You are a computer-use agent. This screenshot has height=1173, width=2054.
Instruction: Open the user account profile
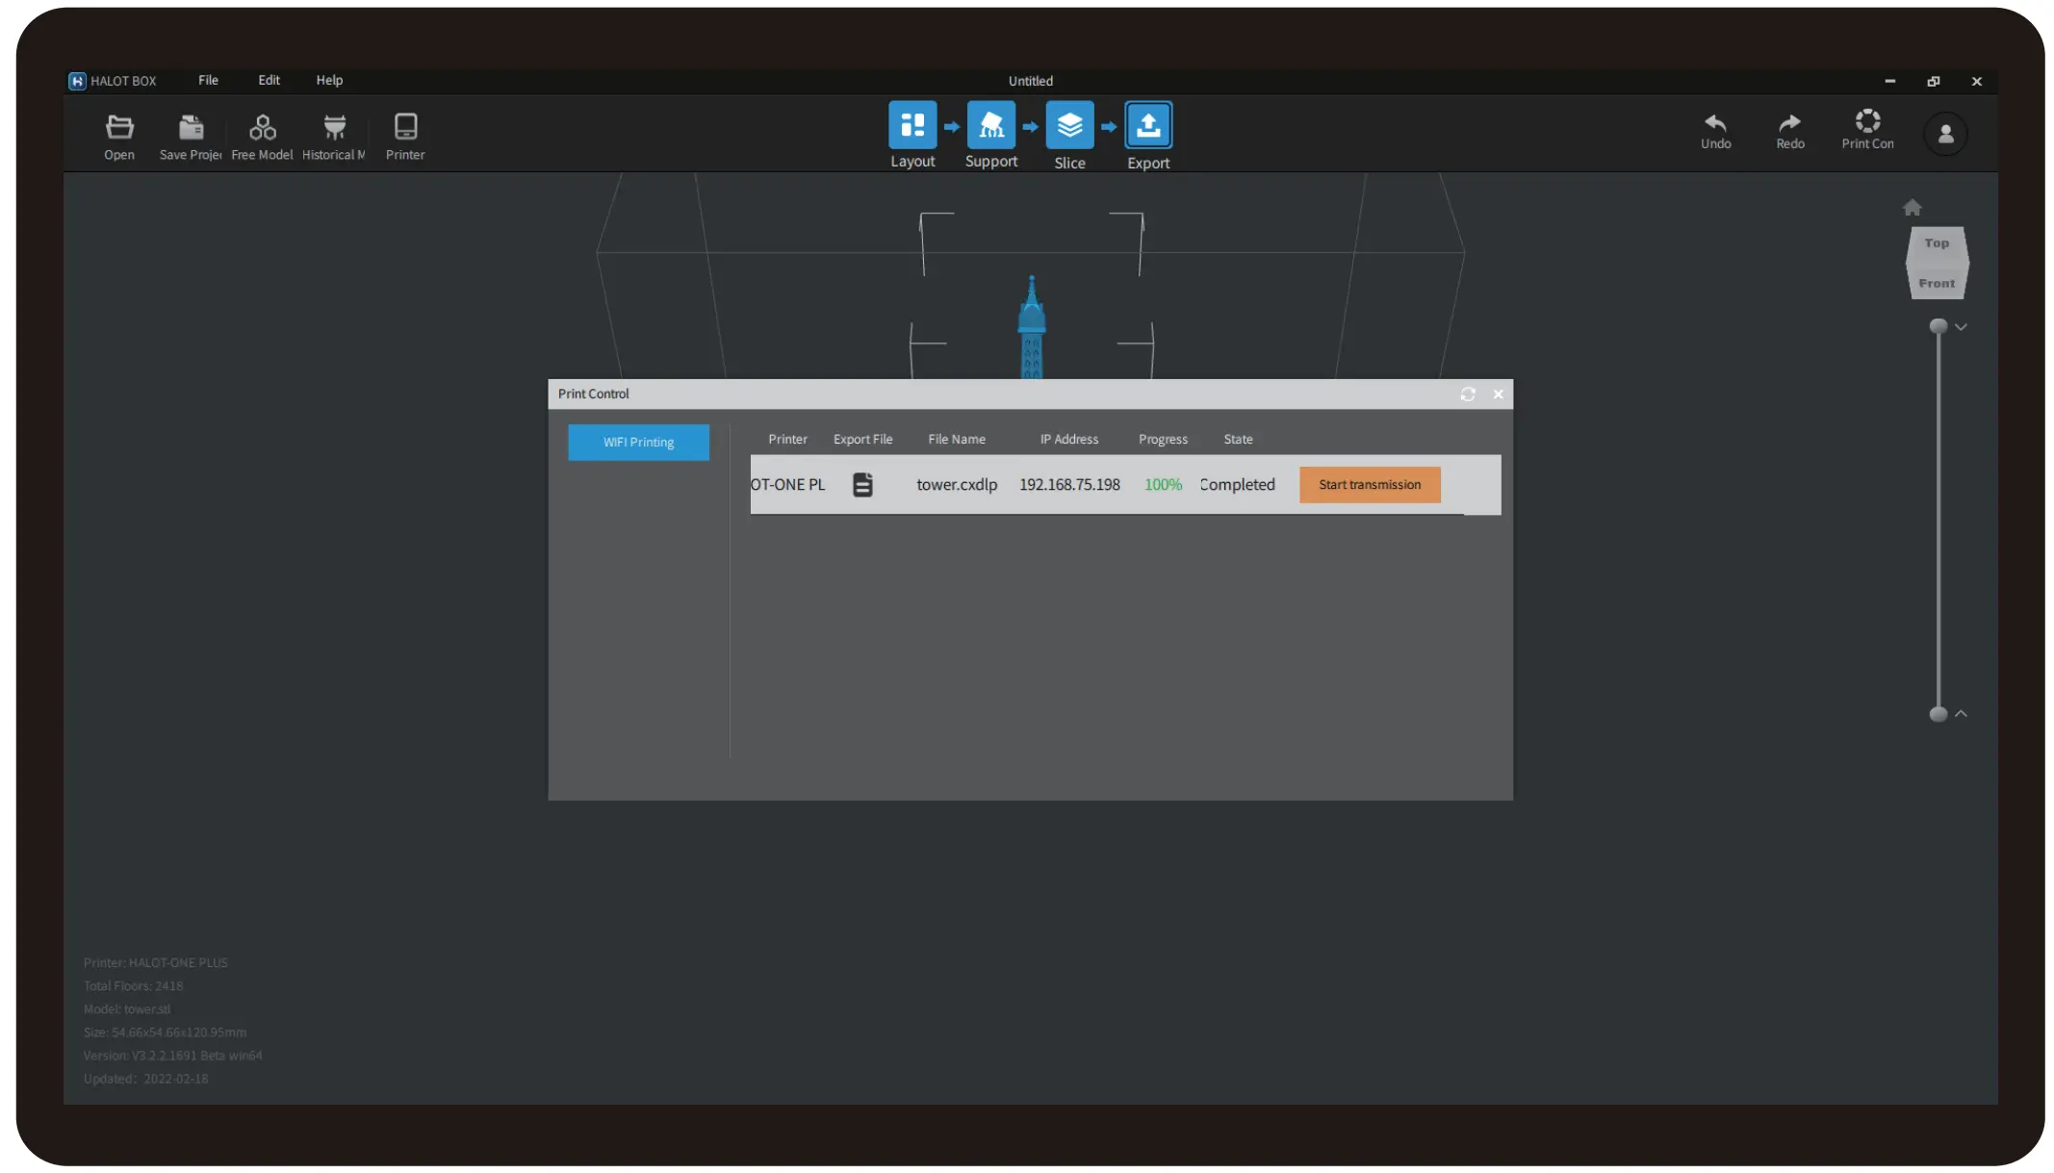tap(1945, 134)
